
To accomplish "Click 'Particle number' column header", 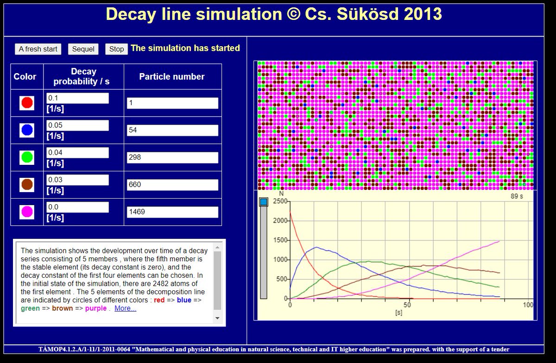I will pos(172,77).
